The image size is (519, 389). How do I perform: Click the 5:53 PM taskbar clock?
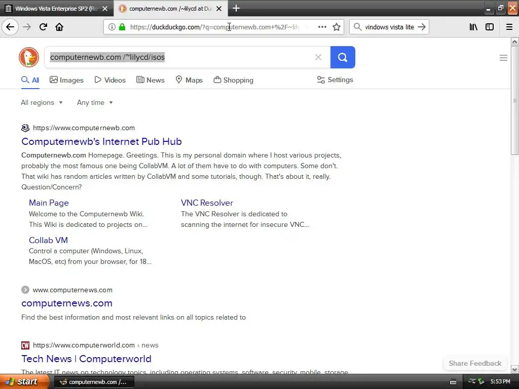[500, 381]
